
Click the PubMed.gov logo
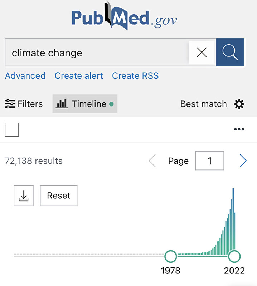(124, 16)
